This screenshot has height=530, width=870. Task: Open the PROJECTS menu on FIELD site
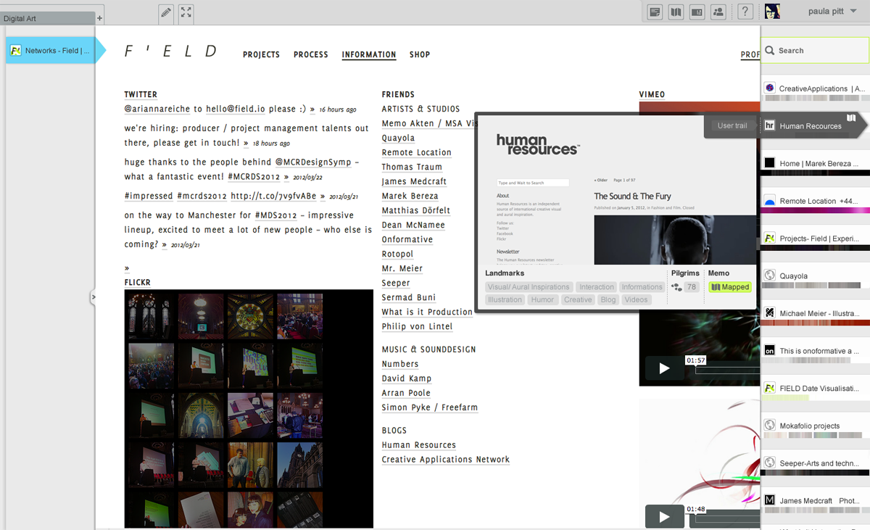point(261,54)
